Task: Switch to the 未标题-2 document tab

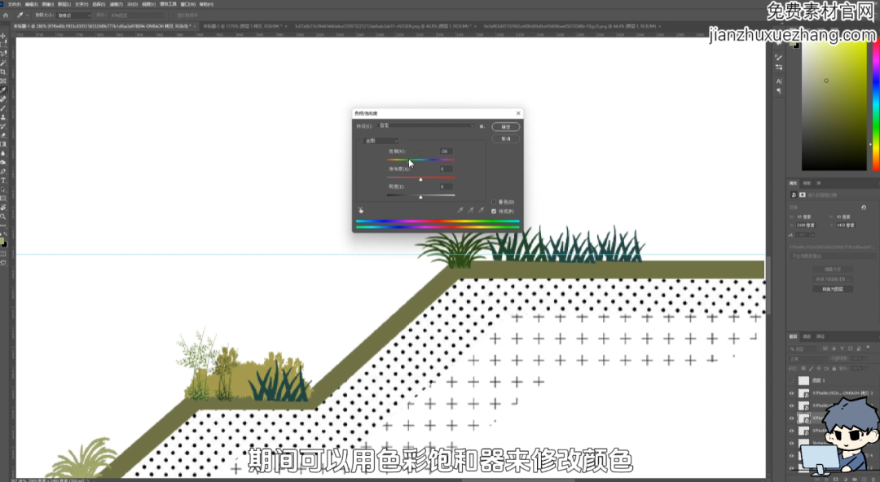Action: [244, 26]
